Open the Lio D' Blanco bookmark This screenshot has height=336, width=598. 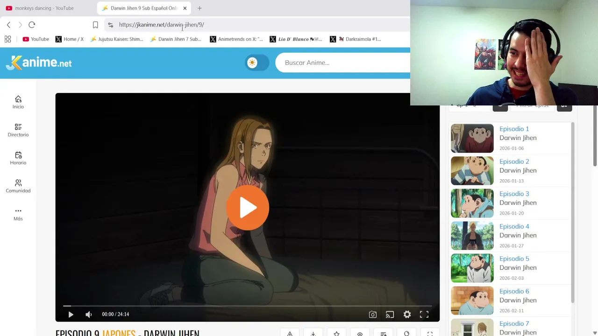click(296, 39)
